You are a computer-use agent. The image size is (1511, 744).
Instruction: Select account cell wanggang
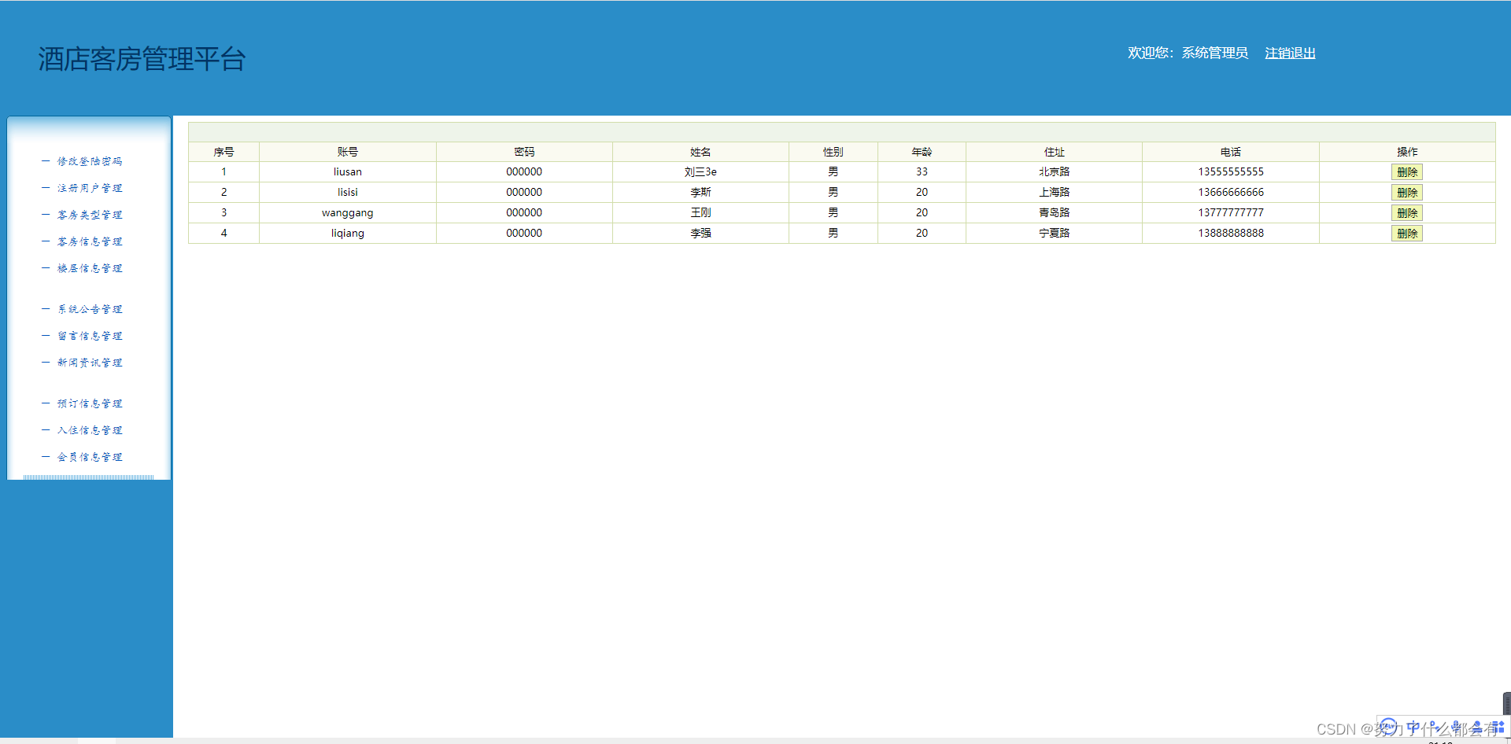tap(347, 212)
